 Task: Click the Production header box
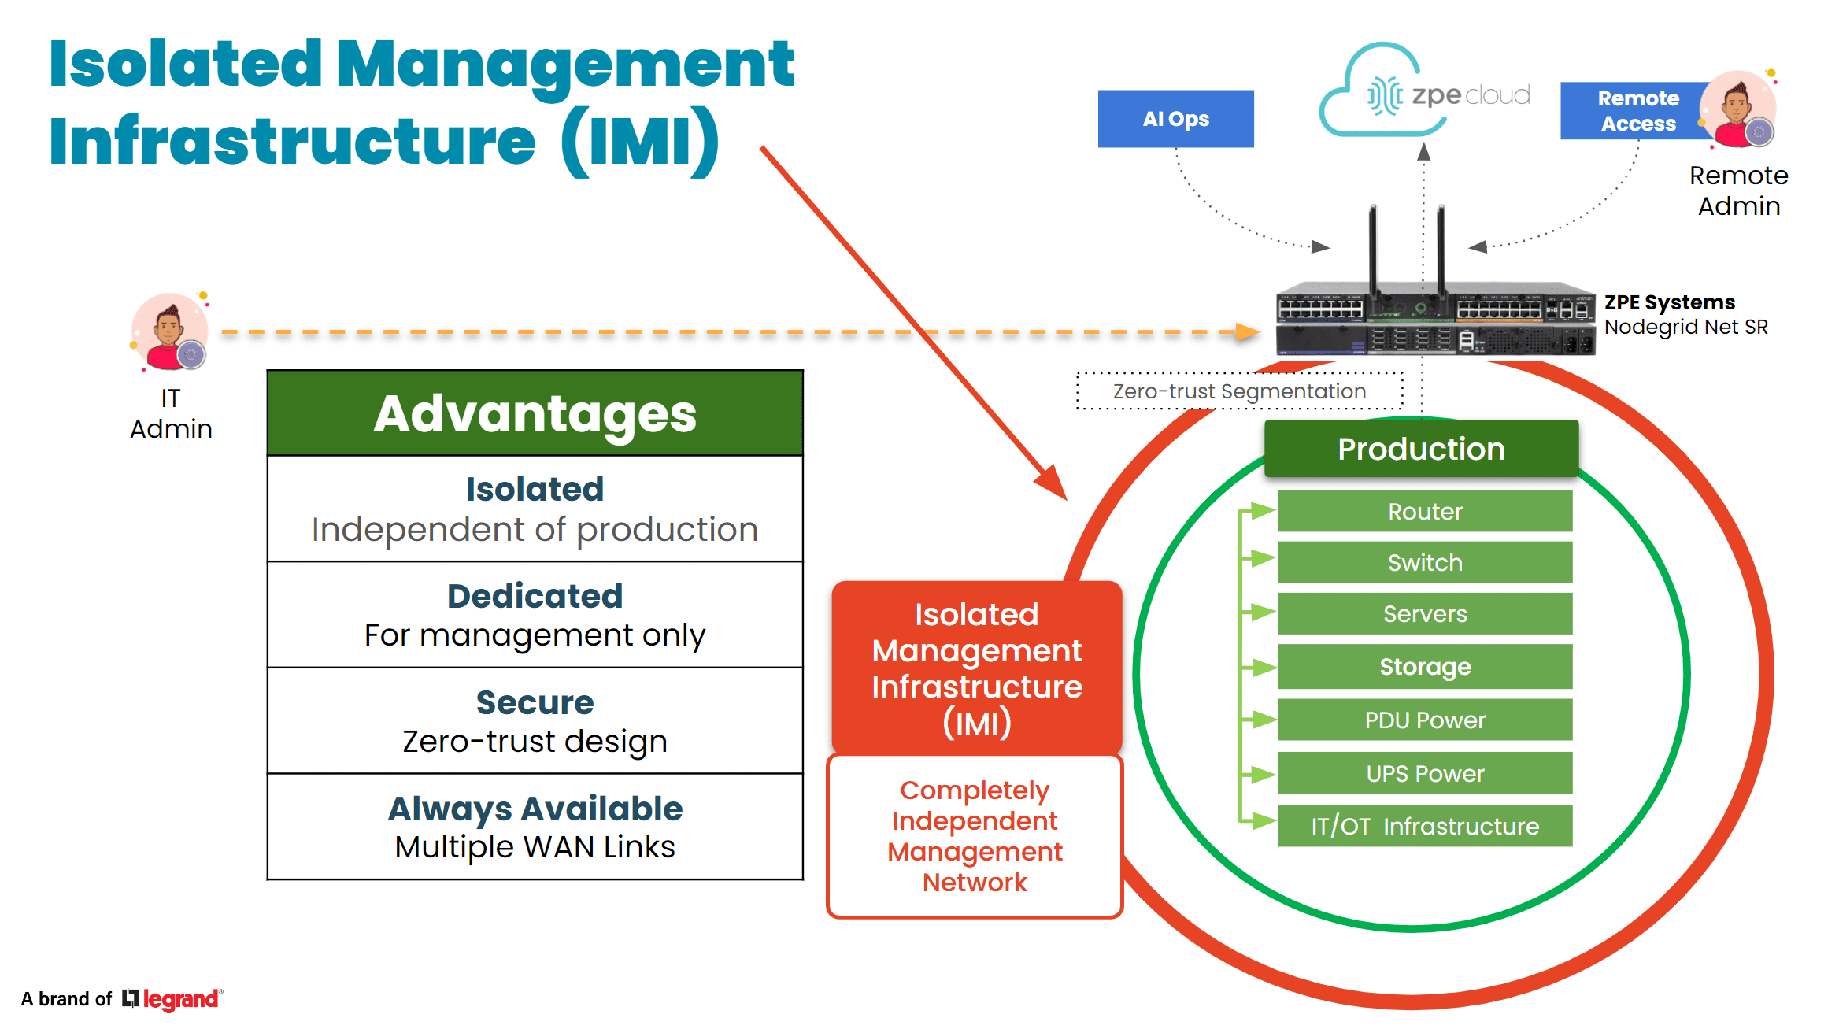[x=1422, y=449]
